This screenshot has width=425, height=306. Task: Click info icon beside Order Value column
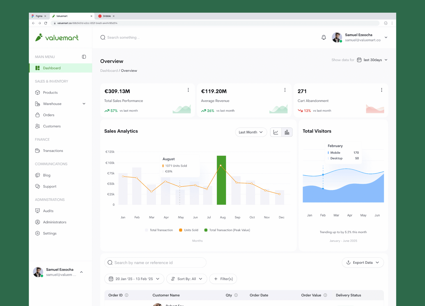click(325, 295)
